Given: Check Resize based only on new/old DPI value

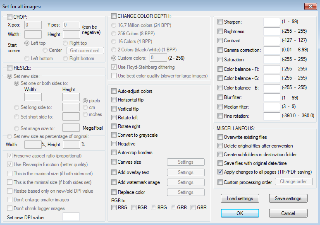Looking at the screenshot, I should pyautogui.click(x=10, y=191).
